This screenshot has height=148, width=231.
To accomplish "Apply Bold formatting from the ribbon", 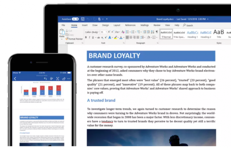I will coord(86,37).
